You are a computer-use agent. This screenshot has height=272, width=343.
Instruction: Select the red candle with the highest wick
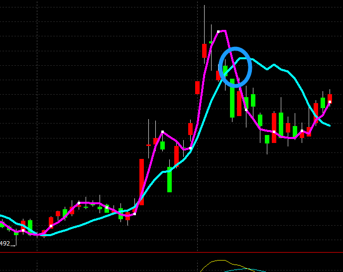(x=204, y=50)
